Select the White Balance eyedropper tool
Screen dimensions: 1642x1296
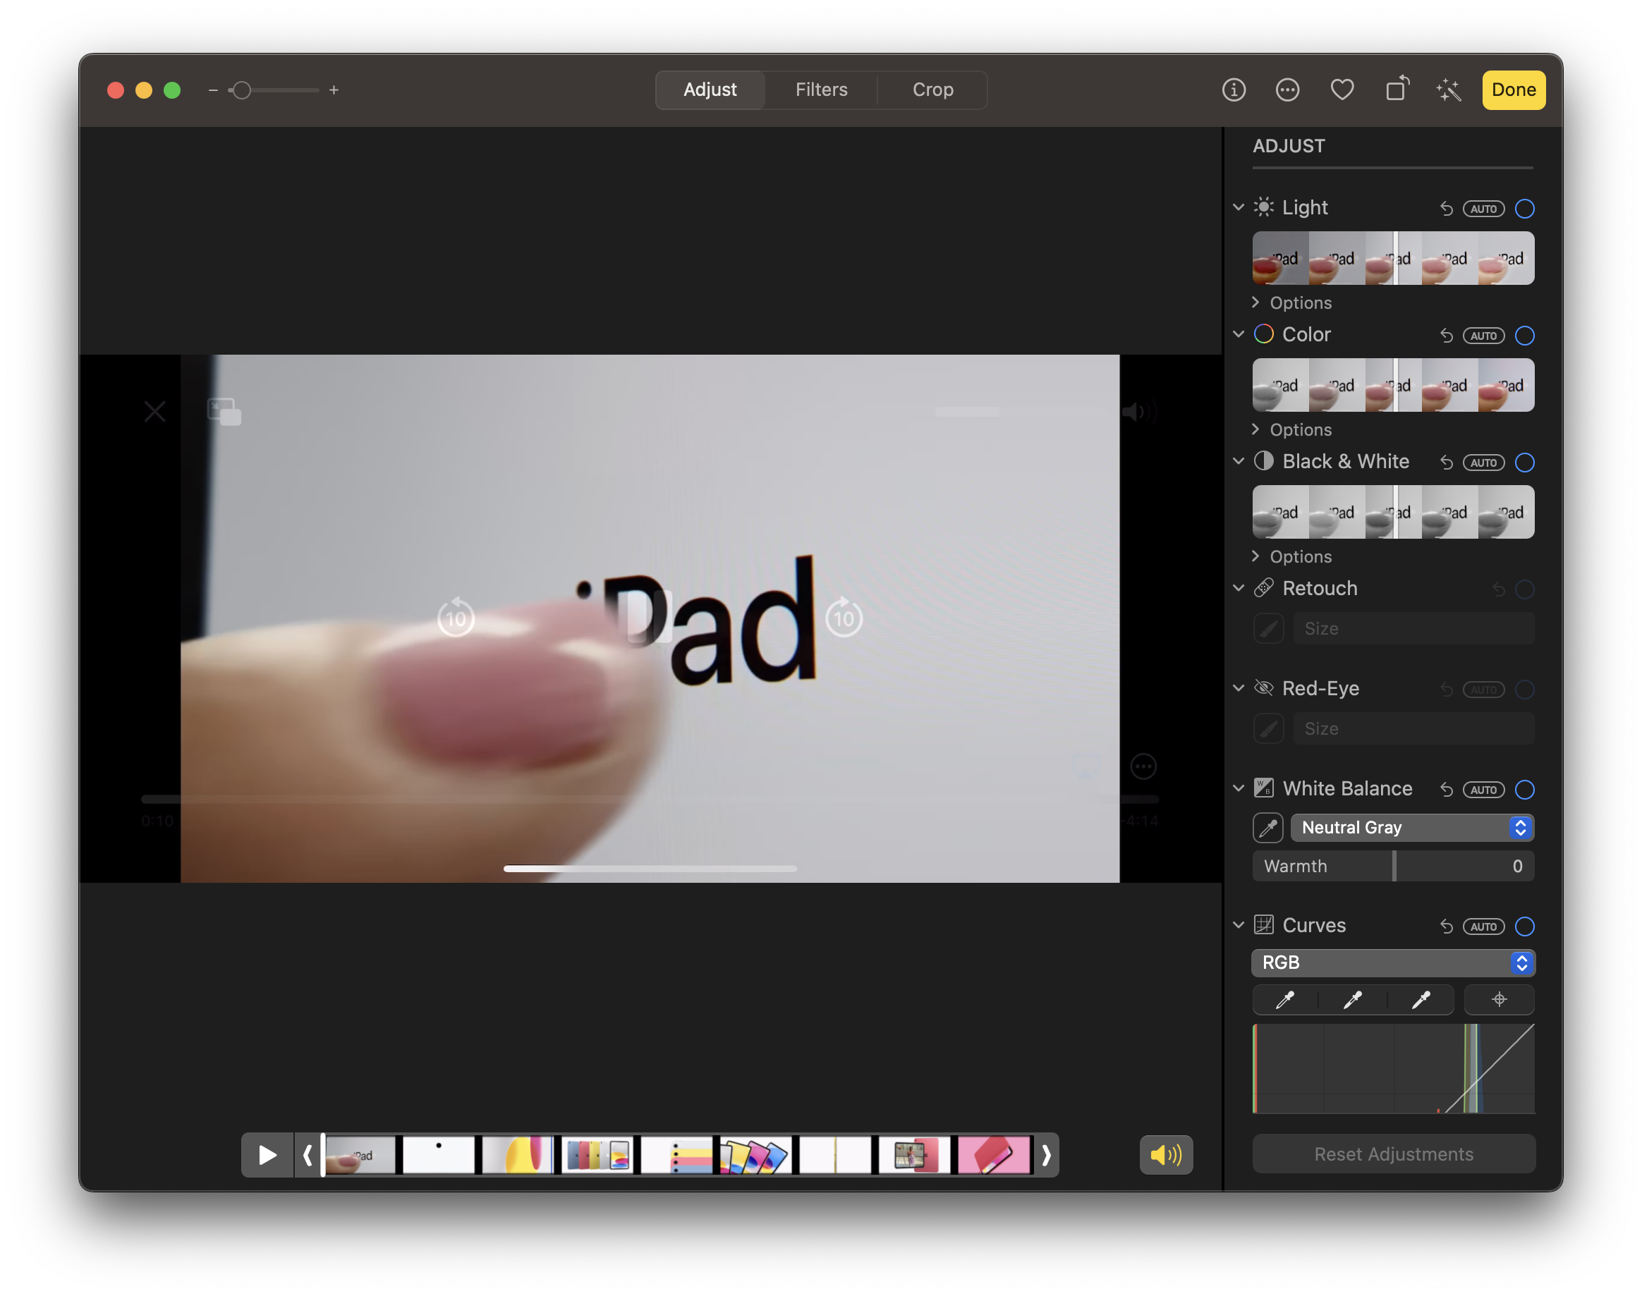pyautogui.click(x=1267, y=828)
